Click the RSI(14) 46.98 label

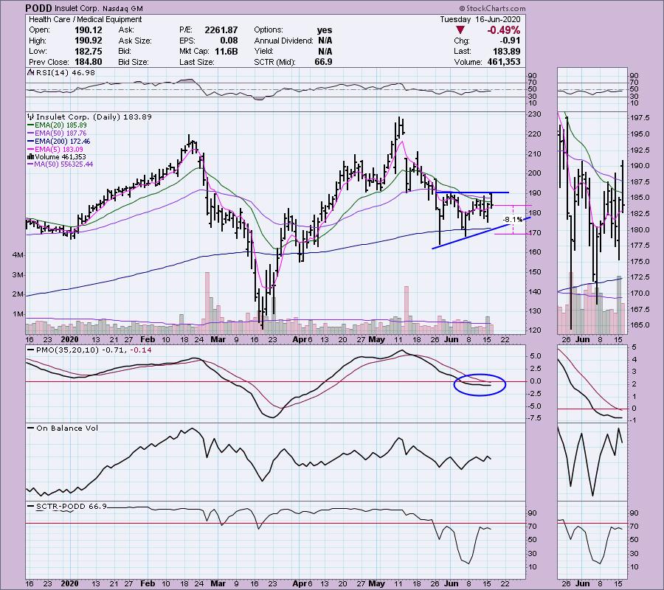(65, 73)
